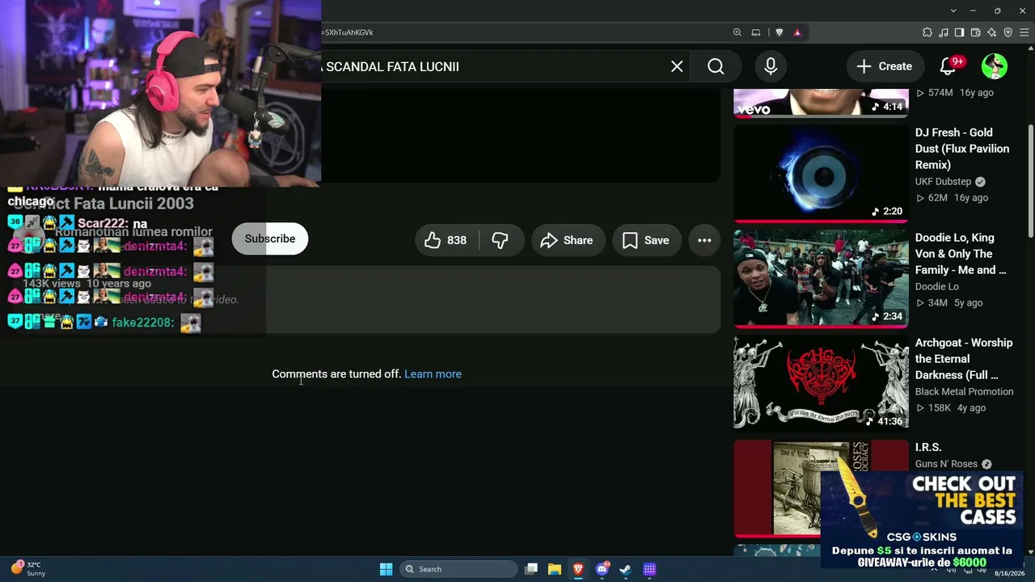Viewport: 1035px width, 582px height.
Task: Open Brave Leo AI sparkle icon
Action: click(992, 32)
